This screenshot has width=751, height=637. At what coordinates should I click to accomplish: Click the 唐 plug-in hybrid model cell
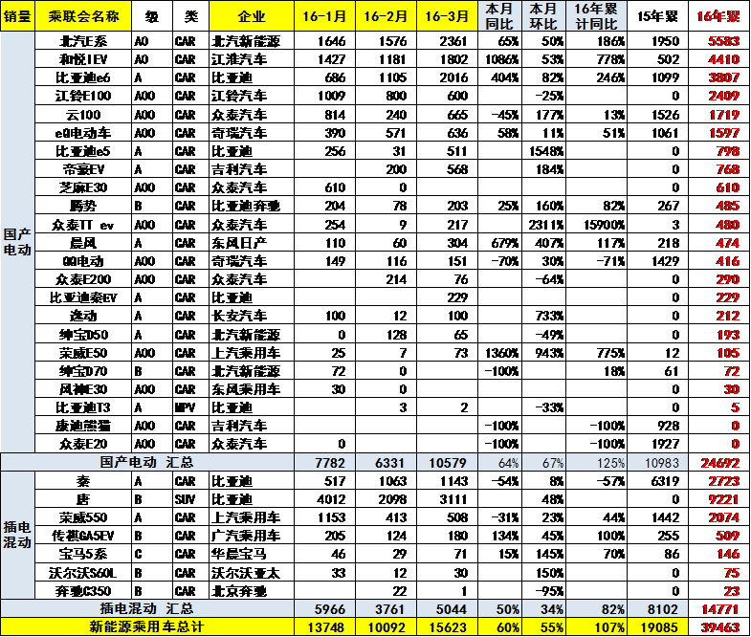83,499
